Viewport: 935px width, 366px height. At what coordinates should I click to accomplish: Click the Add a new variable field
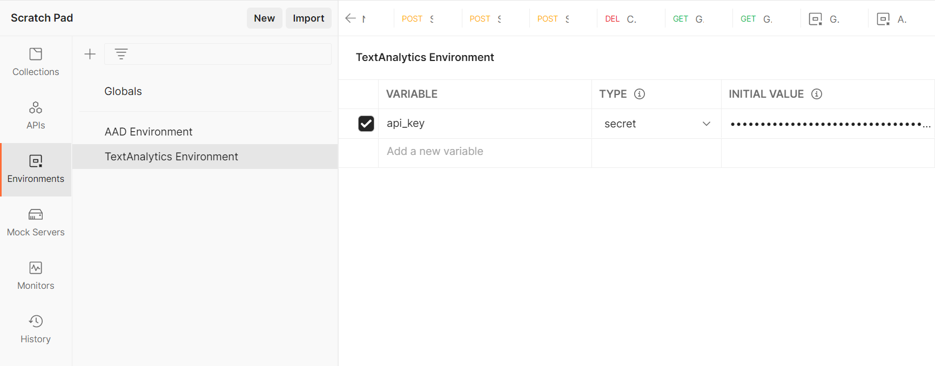point(485,152)
